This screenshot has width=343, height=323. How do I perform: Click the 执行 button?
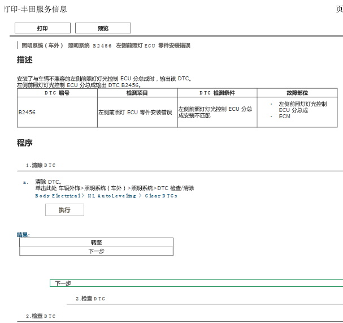[x=64, y=210]
